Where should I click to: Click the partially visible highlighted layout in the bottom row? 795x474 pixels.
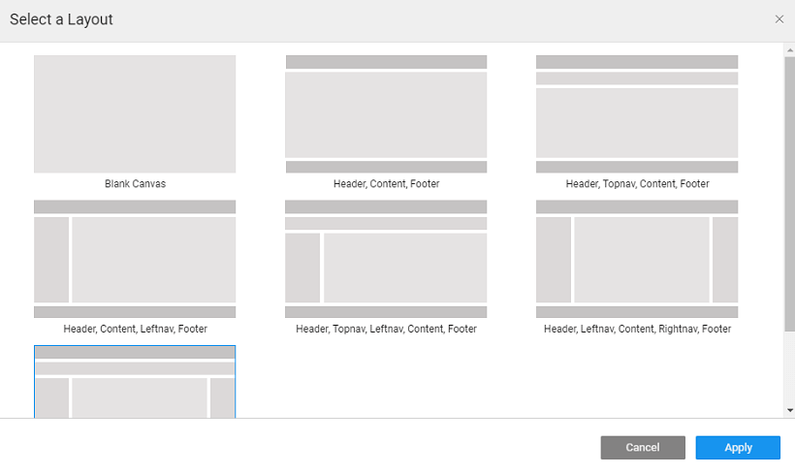pyautogui.click(x=135, y=383)
